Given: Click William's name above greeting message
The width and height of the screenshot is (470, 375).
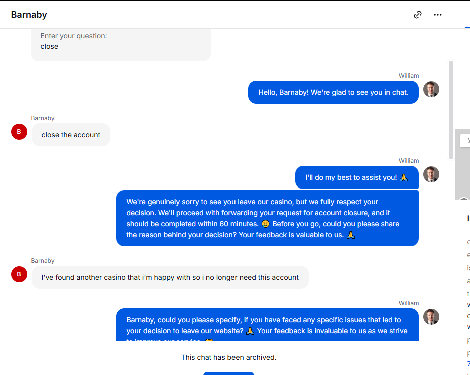Looking at the screenshot, I should [408, 76].
